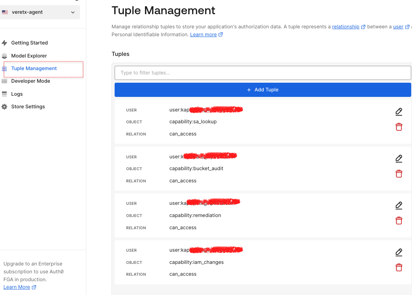The width and height of the screenshot is (412, 295).
Task: Click the Add Tuple button
Action: (262, 89)
